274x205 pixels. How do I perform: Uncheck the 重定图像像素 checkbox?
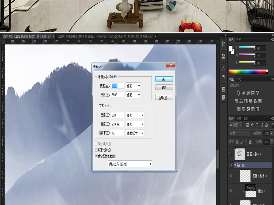(96, 156)
